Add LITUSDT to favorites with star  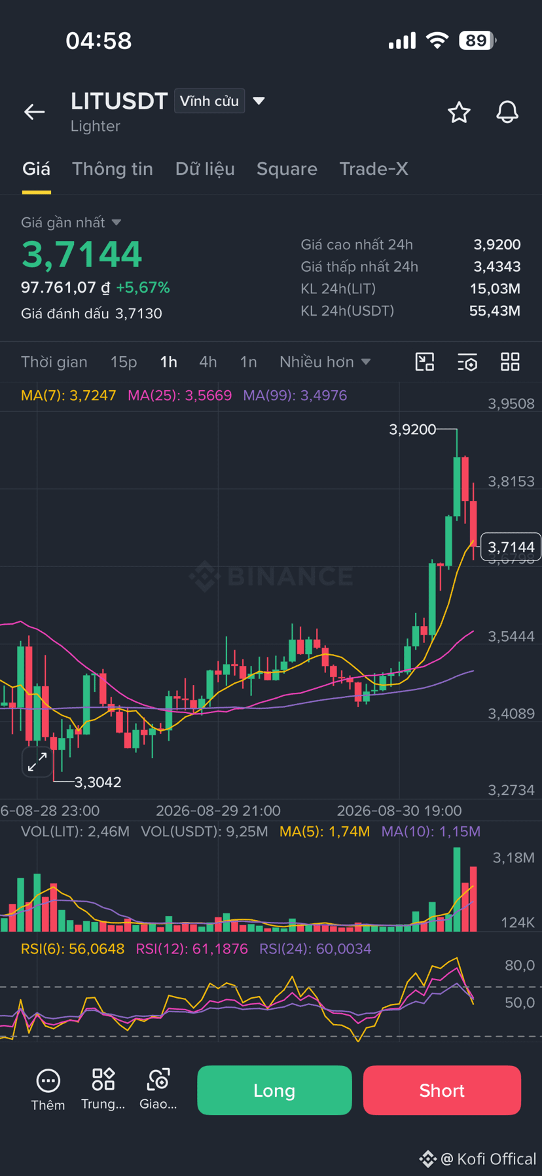point(459,113)
